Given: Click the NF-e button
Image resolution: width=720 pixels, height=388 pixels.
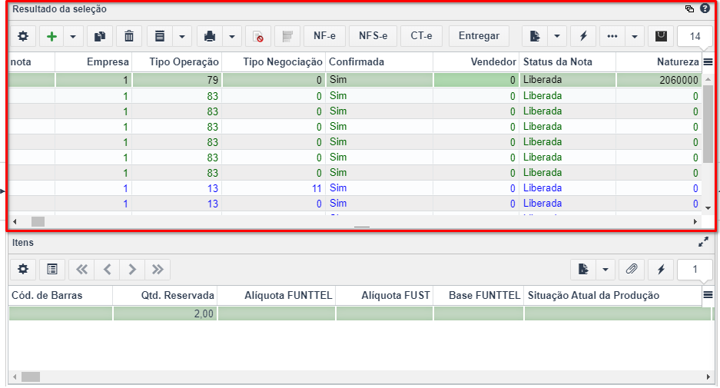Looking at the screenshot, I should click(x=324, y=36).
